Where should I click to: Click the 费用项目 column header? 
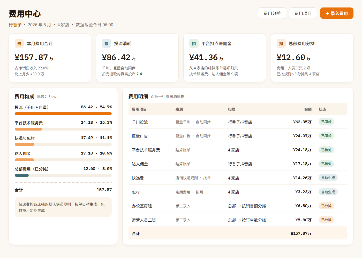tap(139, 109)
